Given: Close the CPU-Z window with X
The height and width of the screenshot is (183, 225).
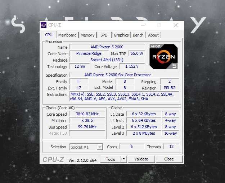Looking at the screenshot, I should coord(176,25).
